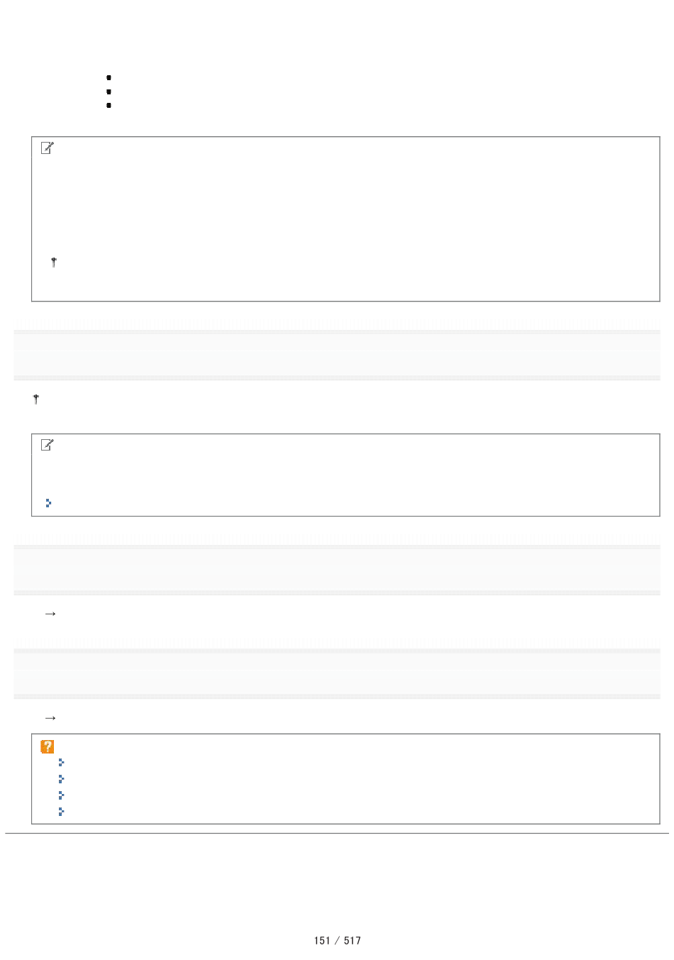Click the page number 151 / 517
The height and width of the screenshot is (960, 674).
338,941
